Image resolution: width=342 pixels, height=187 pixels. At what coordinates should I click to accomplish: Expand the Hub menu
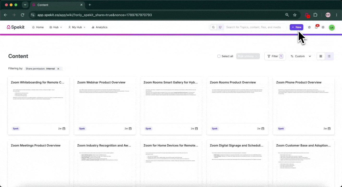coord(56,27)
